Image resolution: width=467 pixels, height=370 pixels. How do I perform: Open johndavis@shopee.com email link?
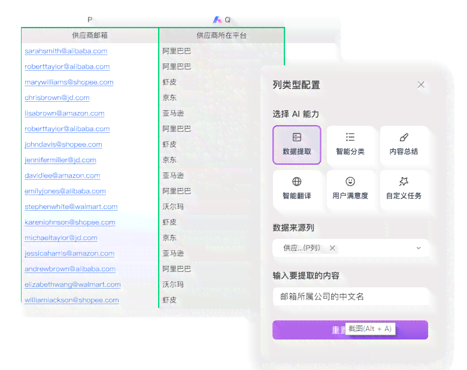click(x=63, y=144)
